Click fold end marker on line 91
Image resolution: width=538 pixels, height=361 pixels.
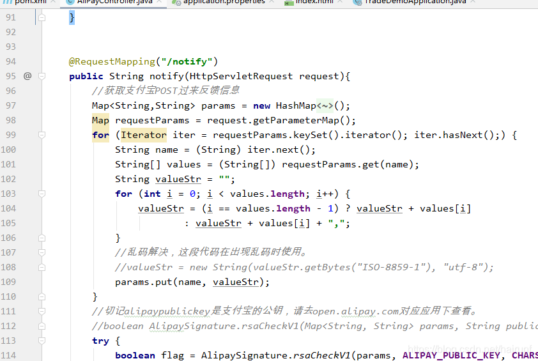tap(42, 17)
